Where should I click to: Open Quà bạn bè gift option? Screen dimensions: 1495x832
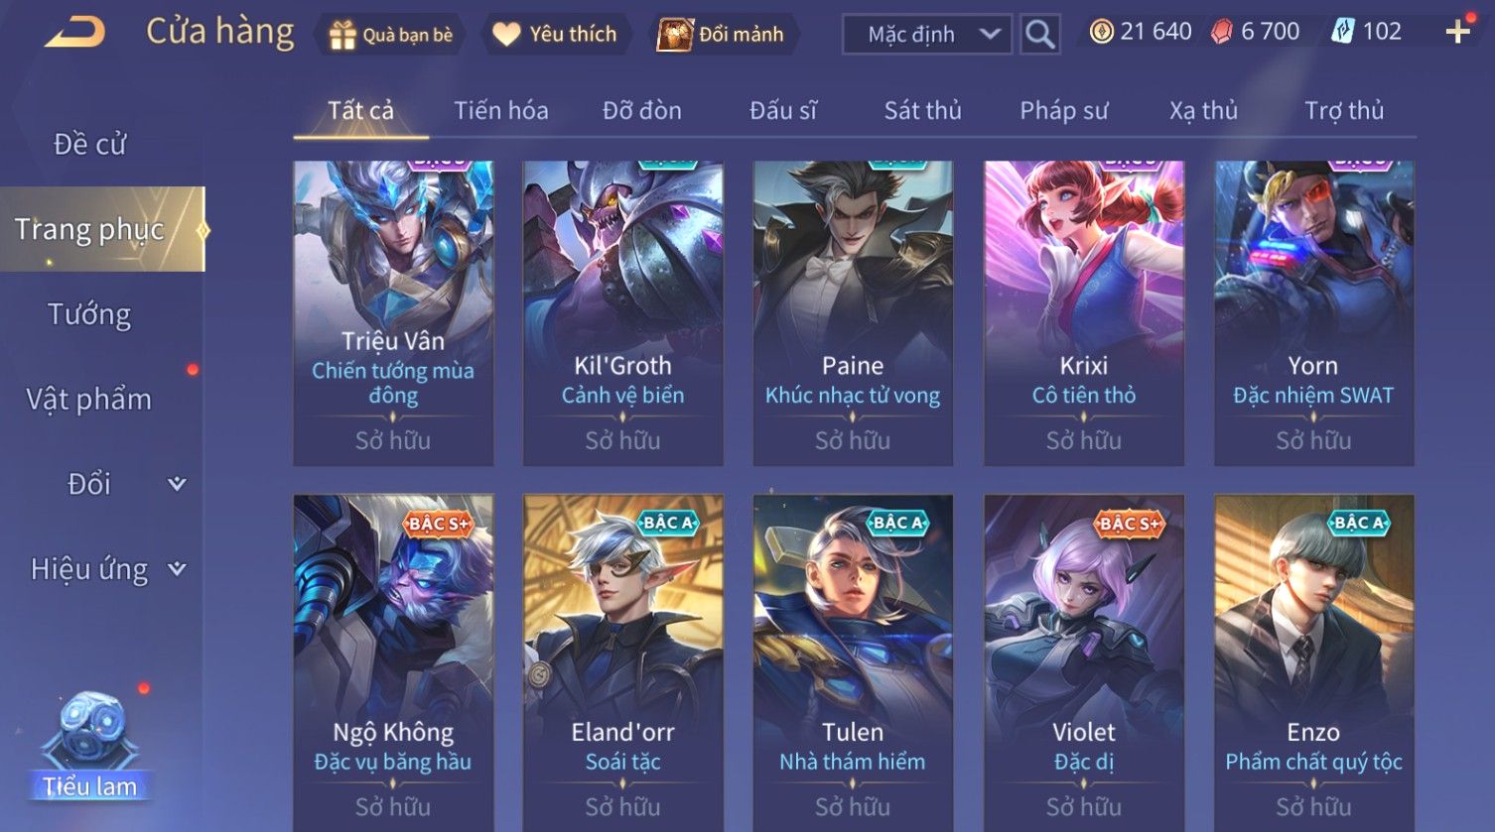click(x=391, y=35)
